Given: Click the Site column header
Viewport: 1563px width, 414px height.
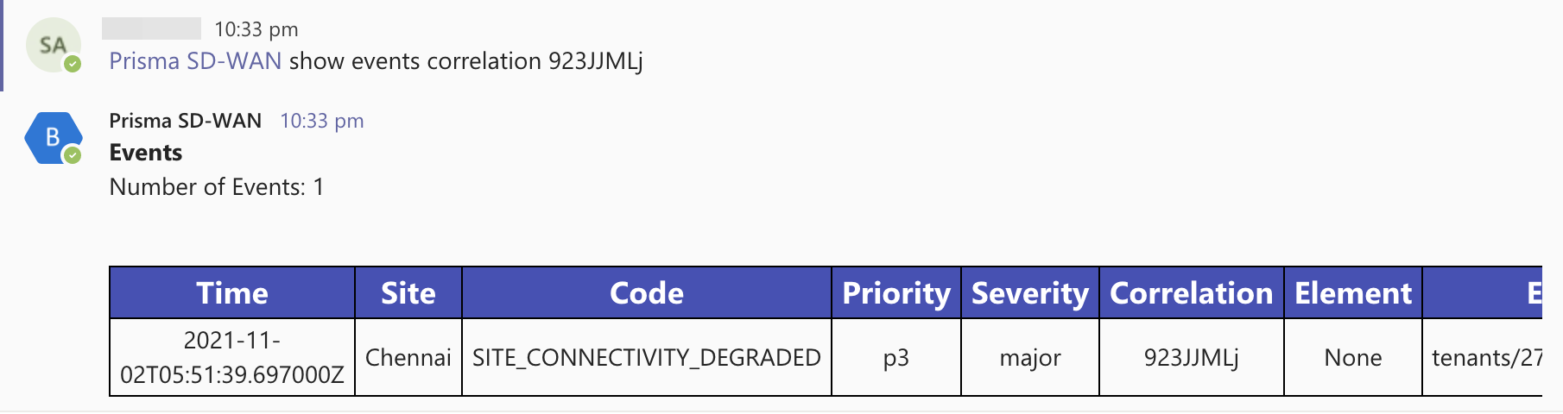Looking at the screenshot, I should click(408, 293).
